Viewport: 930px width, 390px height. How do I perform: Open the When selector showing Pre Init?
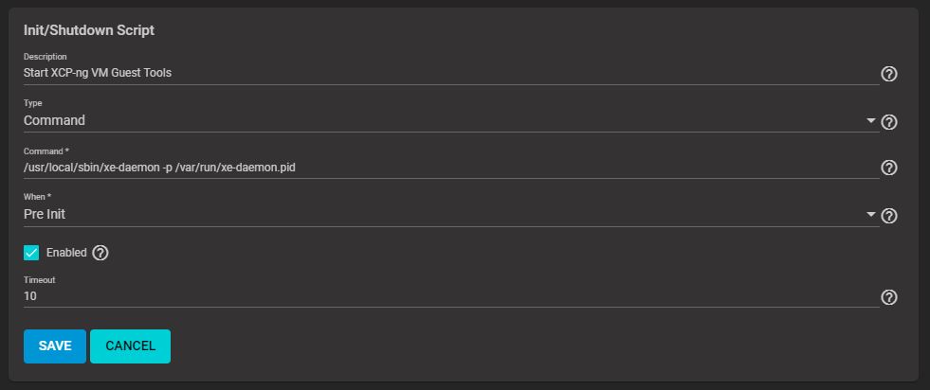coord(450,214)
